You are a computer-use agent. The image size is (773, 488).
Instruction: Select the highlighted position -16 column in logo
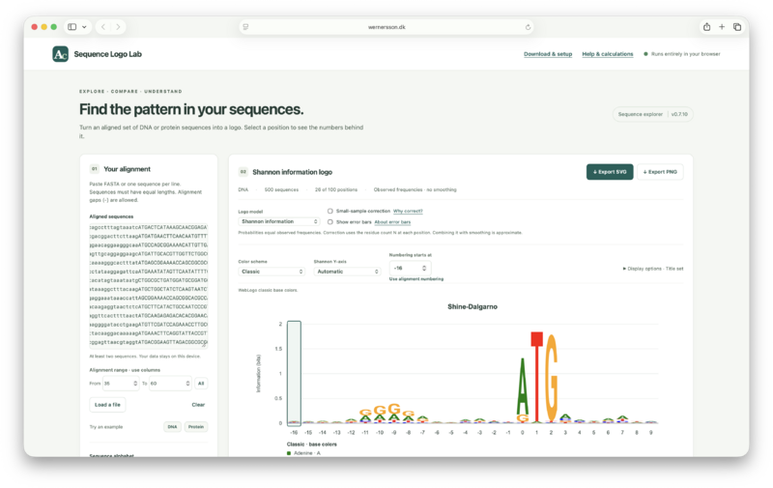[294, 373]
